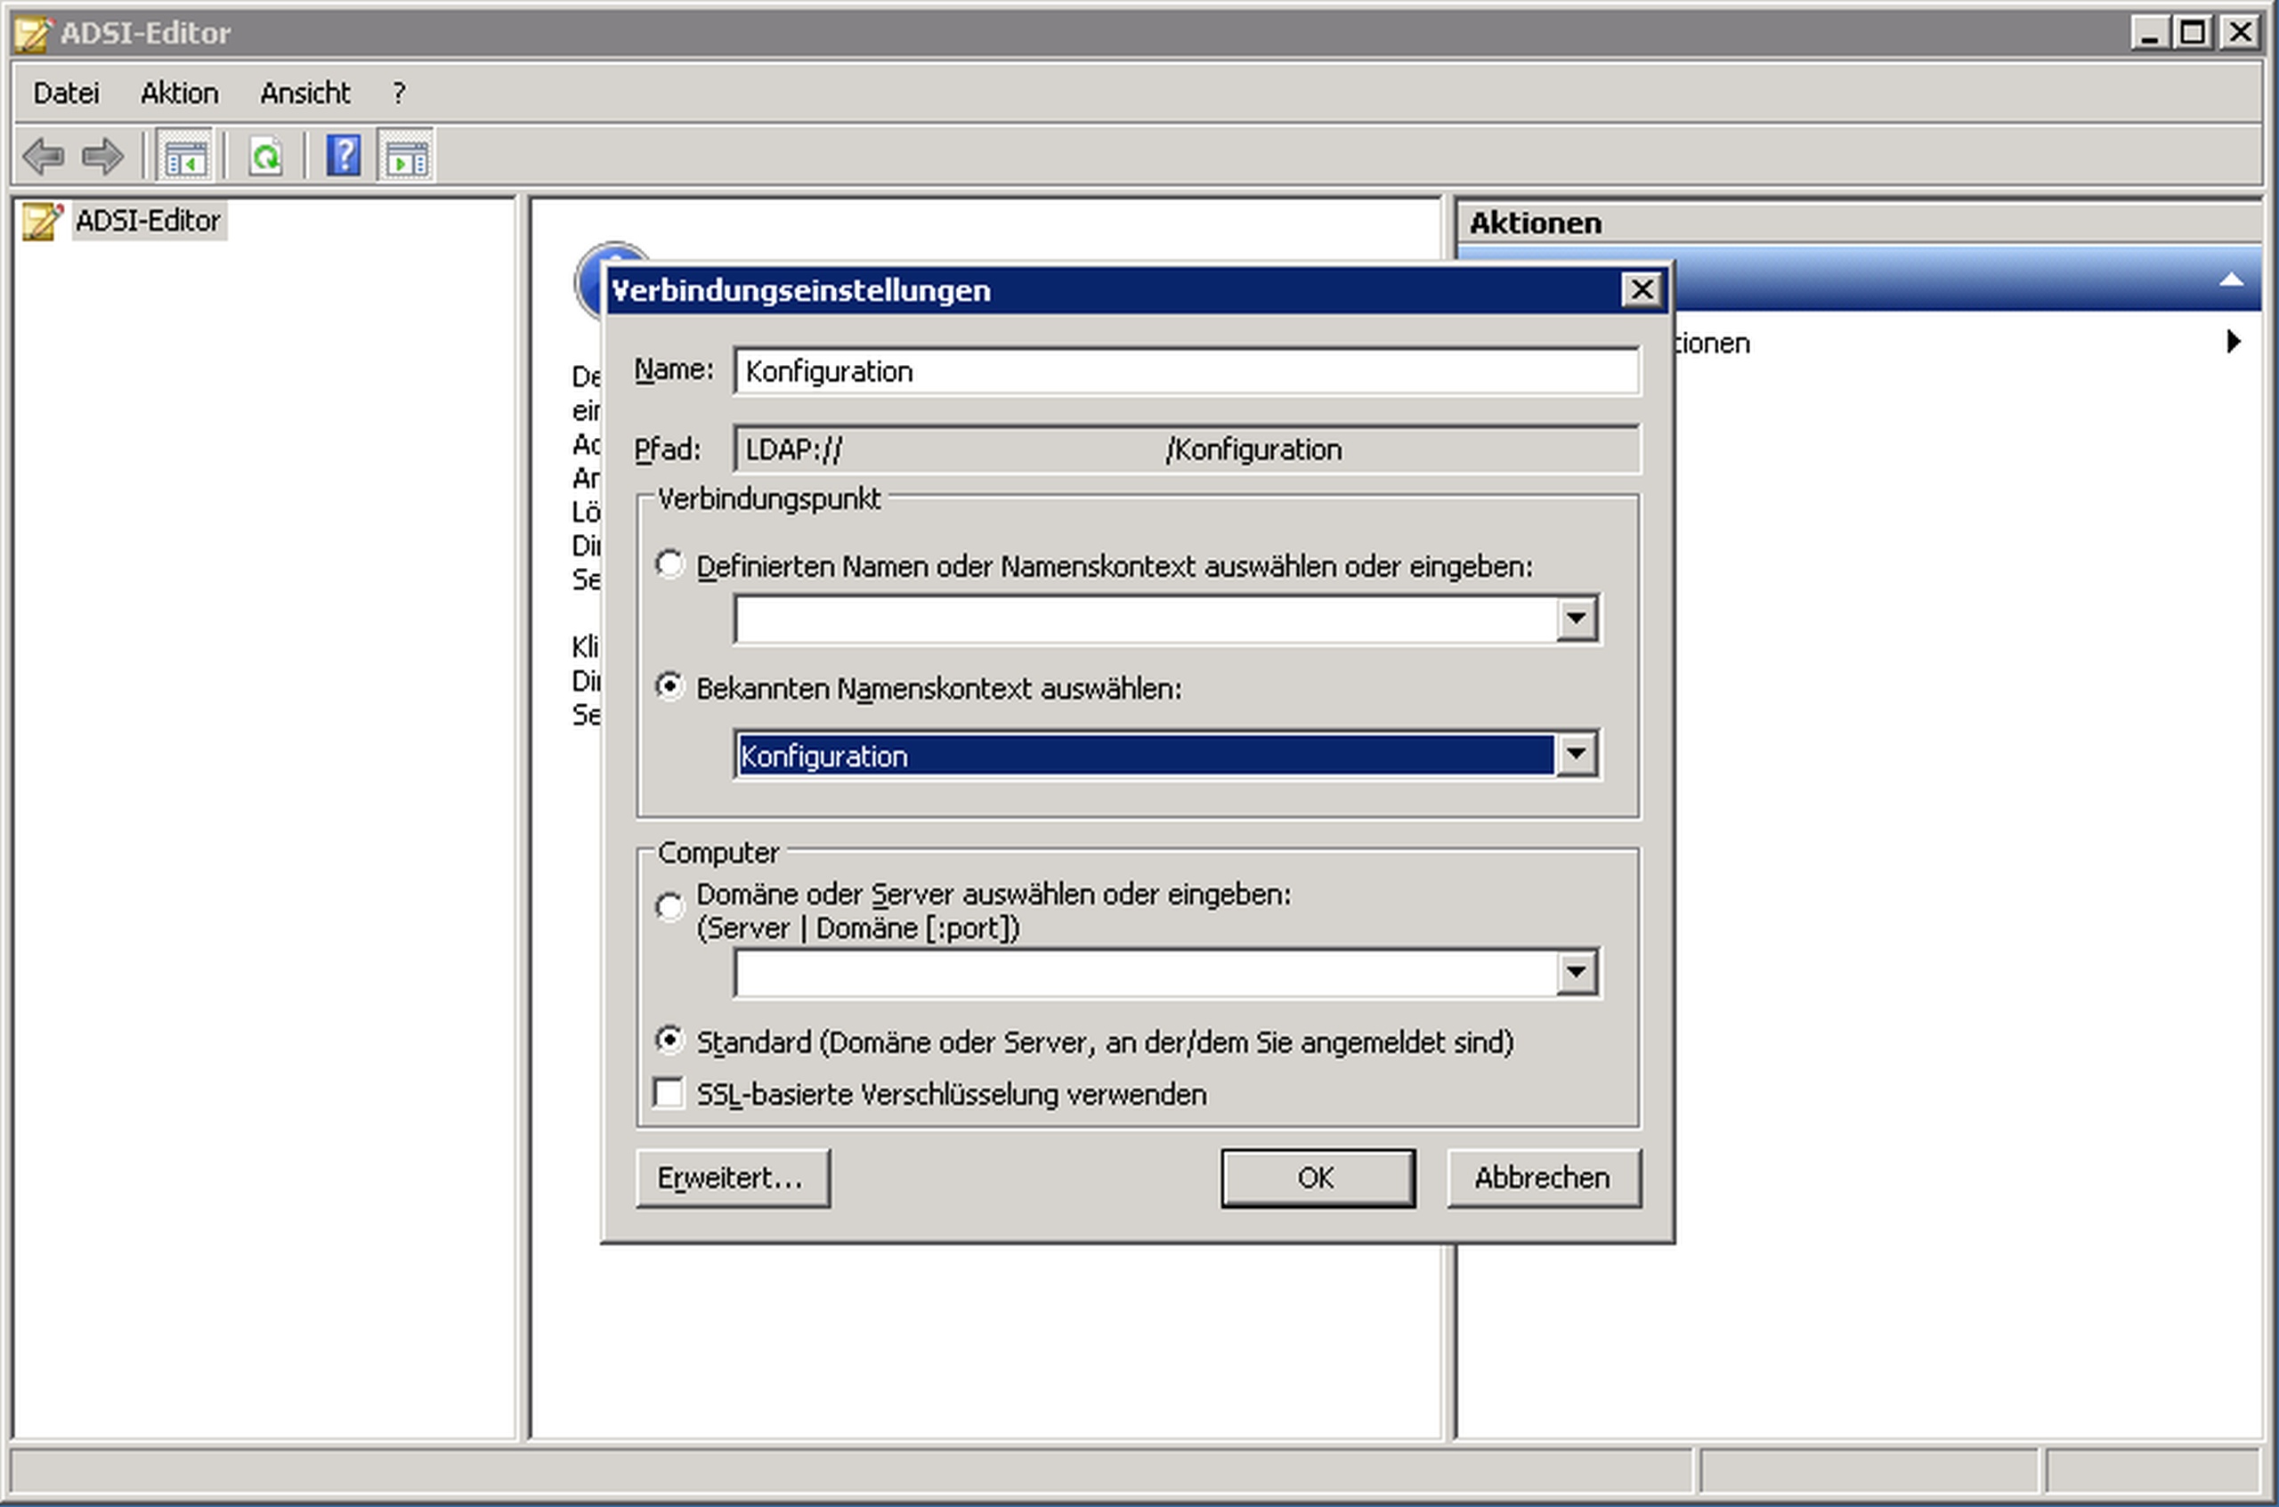Close the Verbindungseinstellungen dialog with X
Image resolution: width=2279 pixels, height=1507 pixels.
point(1641,289)
